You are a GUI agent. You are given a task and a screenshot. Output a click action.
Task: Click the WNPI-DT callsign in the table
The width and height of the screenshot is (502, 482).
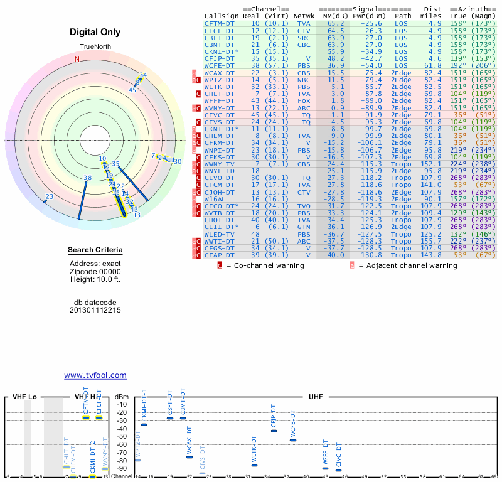219,150
